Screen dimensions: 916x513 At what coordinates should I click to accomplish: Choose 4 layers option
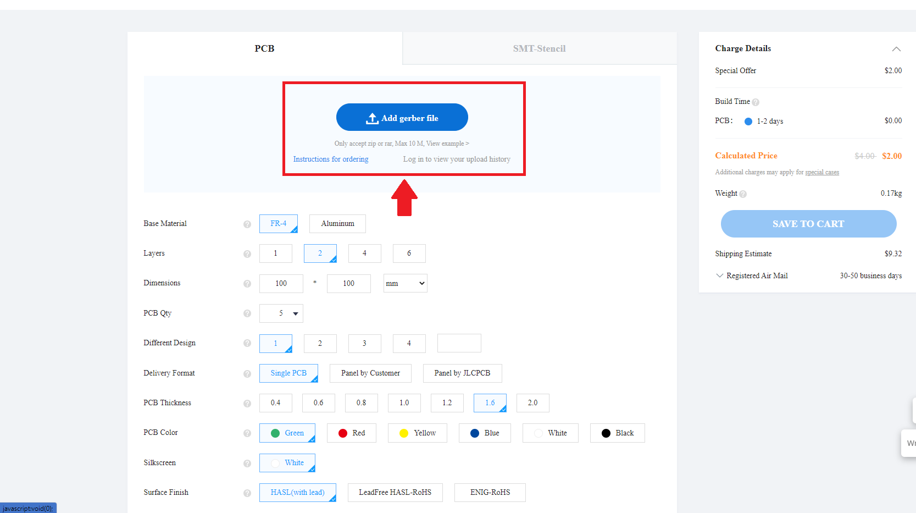[x=364, y=253]
